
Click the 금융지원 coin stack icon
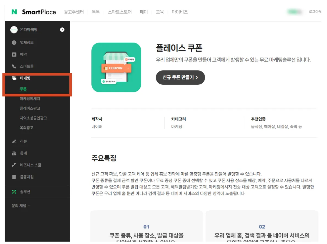click(14, 177)
